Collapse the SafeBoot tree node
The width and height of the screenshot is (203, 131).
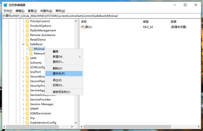[x=23, y=44]
